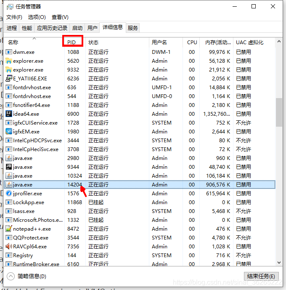Select memory value 615,964 K
Image resolution: width=286 pixels, height=290 pixels.
pyautogui.click(x=218, y=194)
